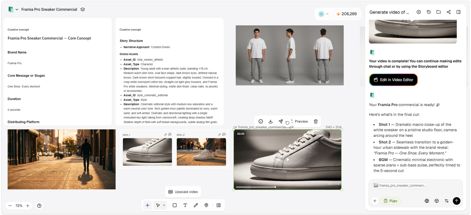
Task: Click the attached framia_pro_sneaker file chip
Action: tap(400, 186)
